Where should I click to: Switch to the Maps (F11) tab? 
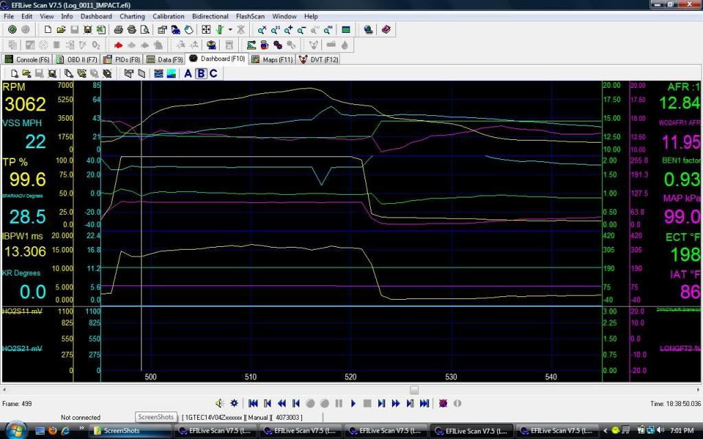[x=272, y=60]
